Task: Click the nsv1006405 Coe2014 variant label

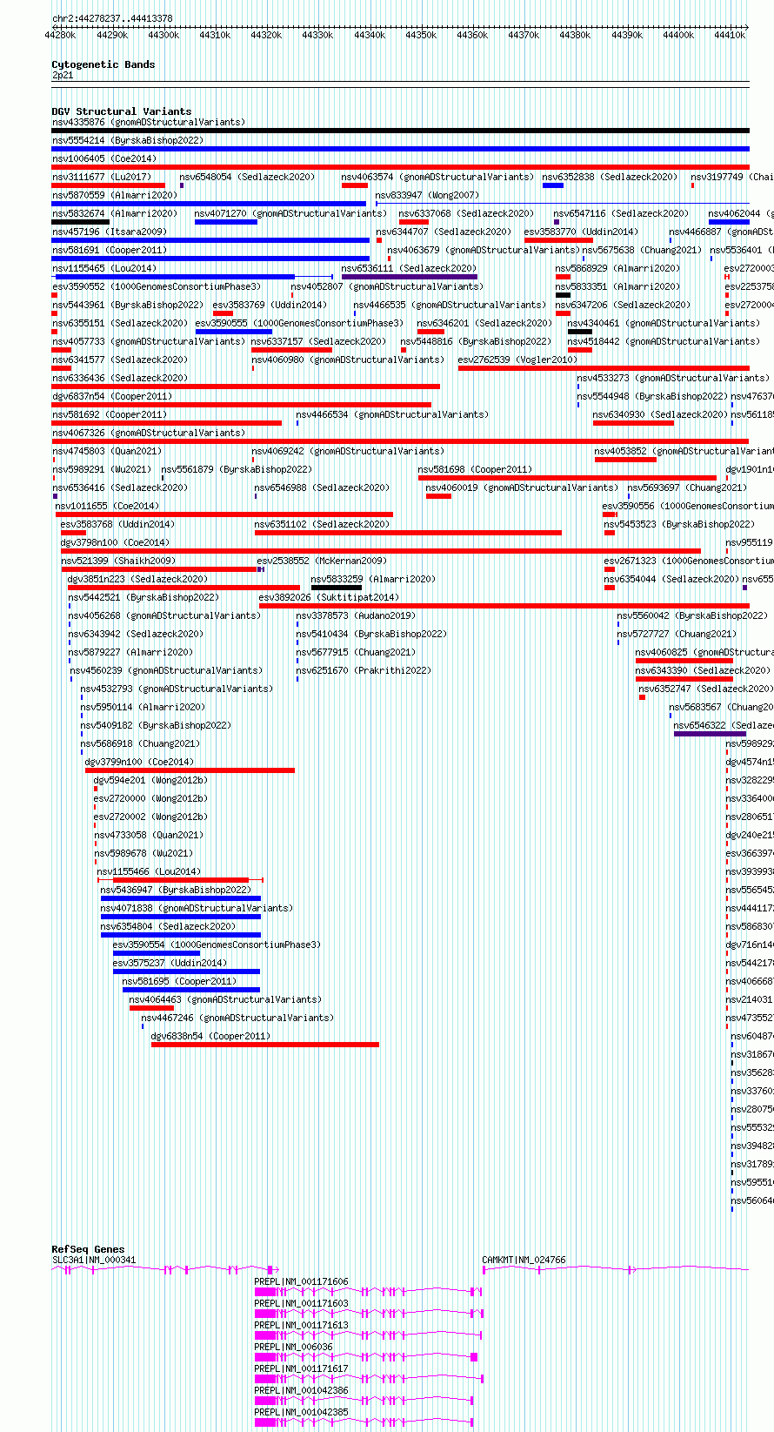Action: (x=104, y=158)
